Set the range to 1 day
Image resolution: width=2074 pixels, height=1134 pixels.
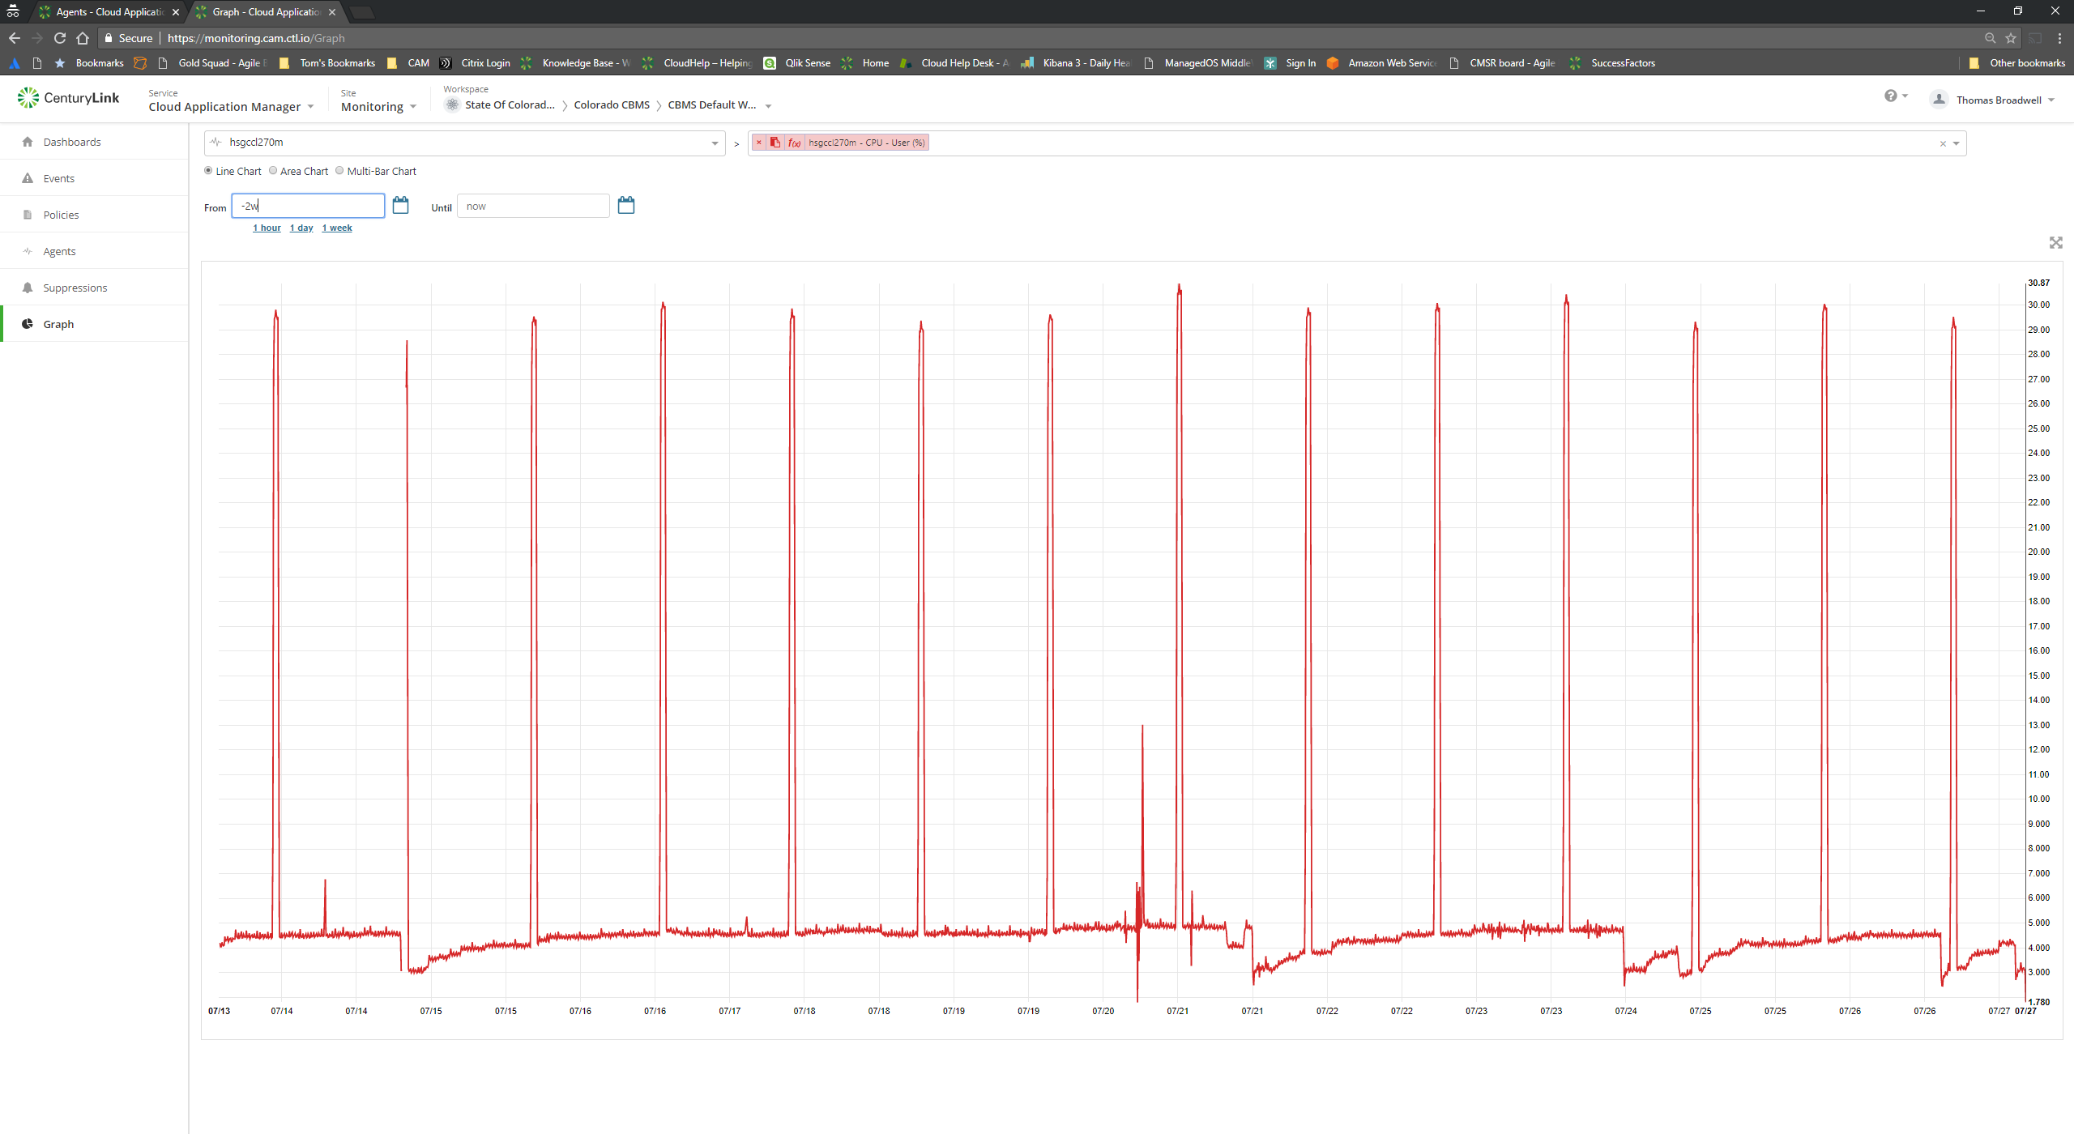pyautogui.click(x=301, y=228)
